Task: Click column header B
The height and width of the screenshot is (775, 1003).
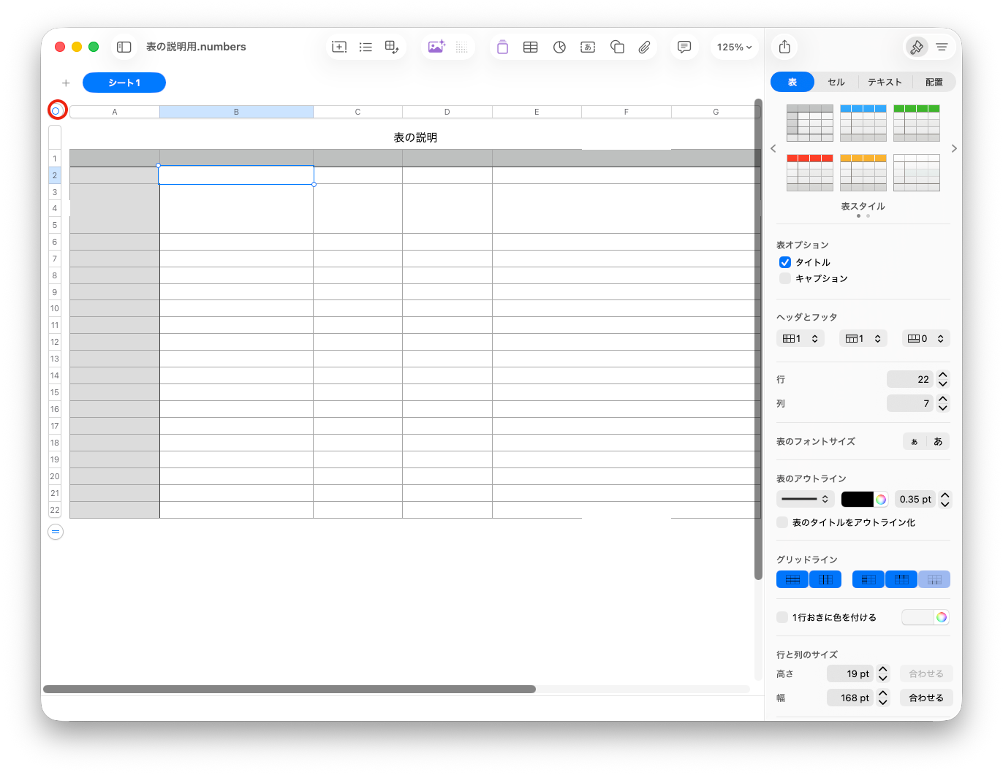Action: (x=236, y=112)
